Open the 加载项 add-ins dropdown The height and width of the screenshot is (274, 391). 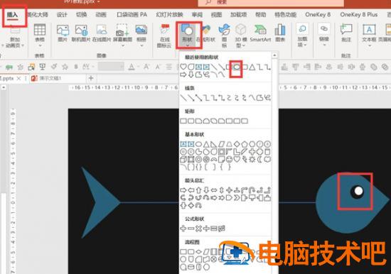pos(302,35)
